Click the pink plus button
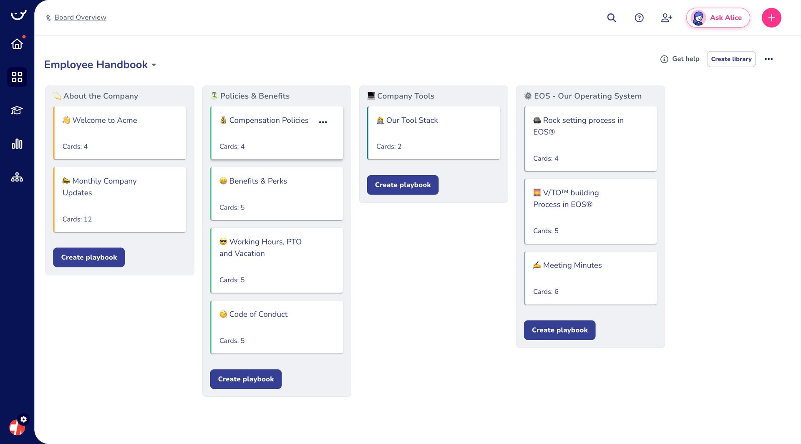Image resolution: width=801 pixels, height=444 pixels. click(x=771, y=18)
